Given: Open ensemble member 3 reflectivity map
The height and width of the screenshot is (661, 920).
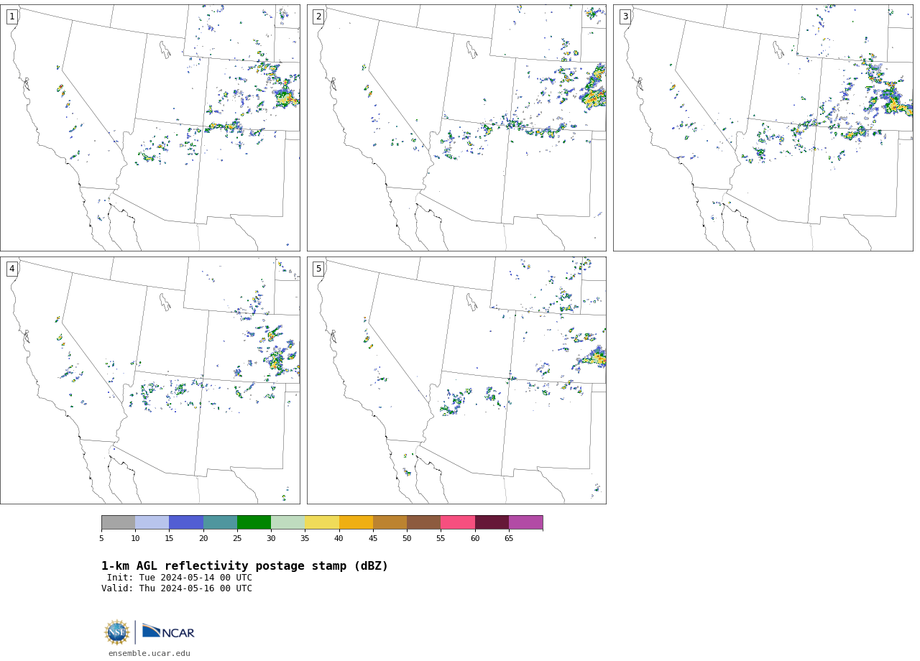Looking at the screenshot, I should tap(763, 128).
